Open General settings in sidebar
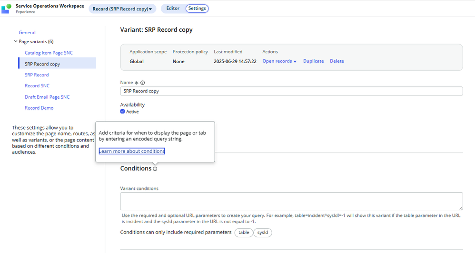This screenshot has height=253, width=475. pyautogui.click(x=27, y=33)
